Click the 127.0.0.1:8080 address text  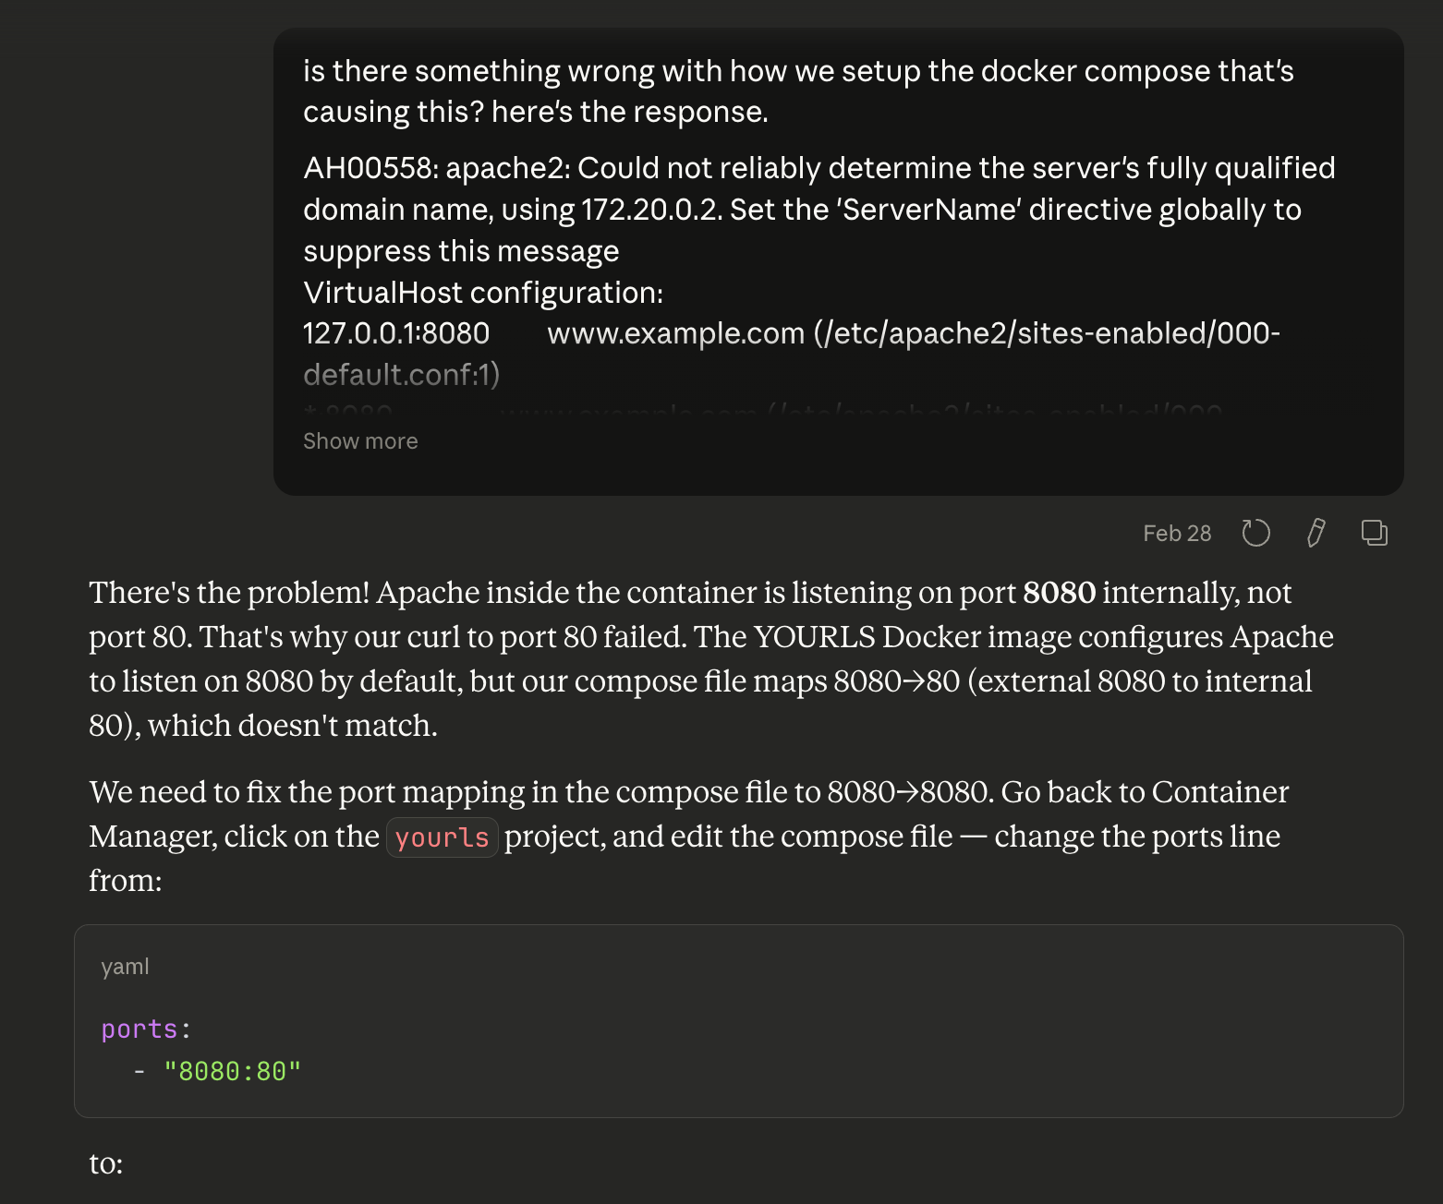coord(396,333)
